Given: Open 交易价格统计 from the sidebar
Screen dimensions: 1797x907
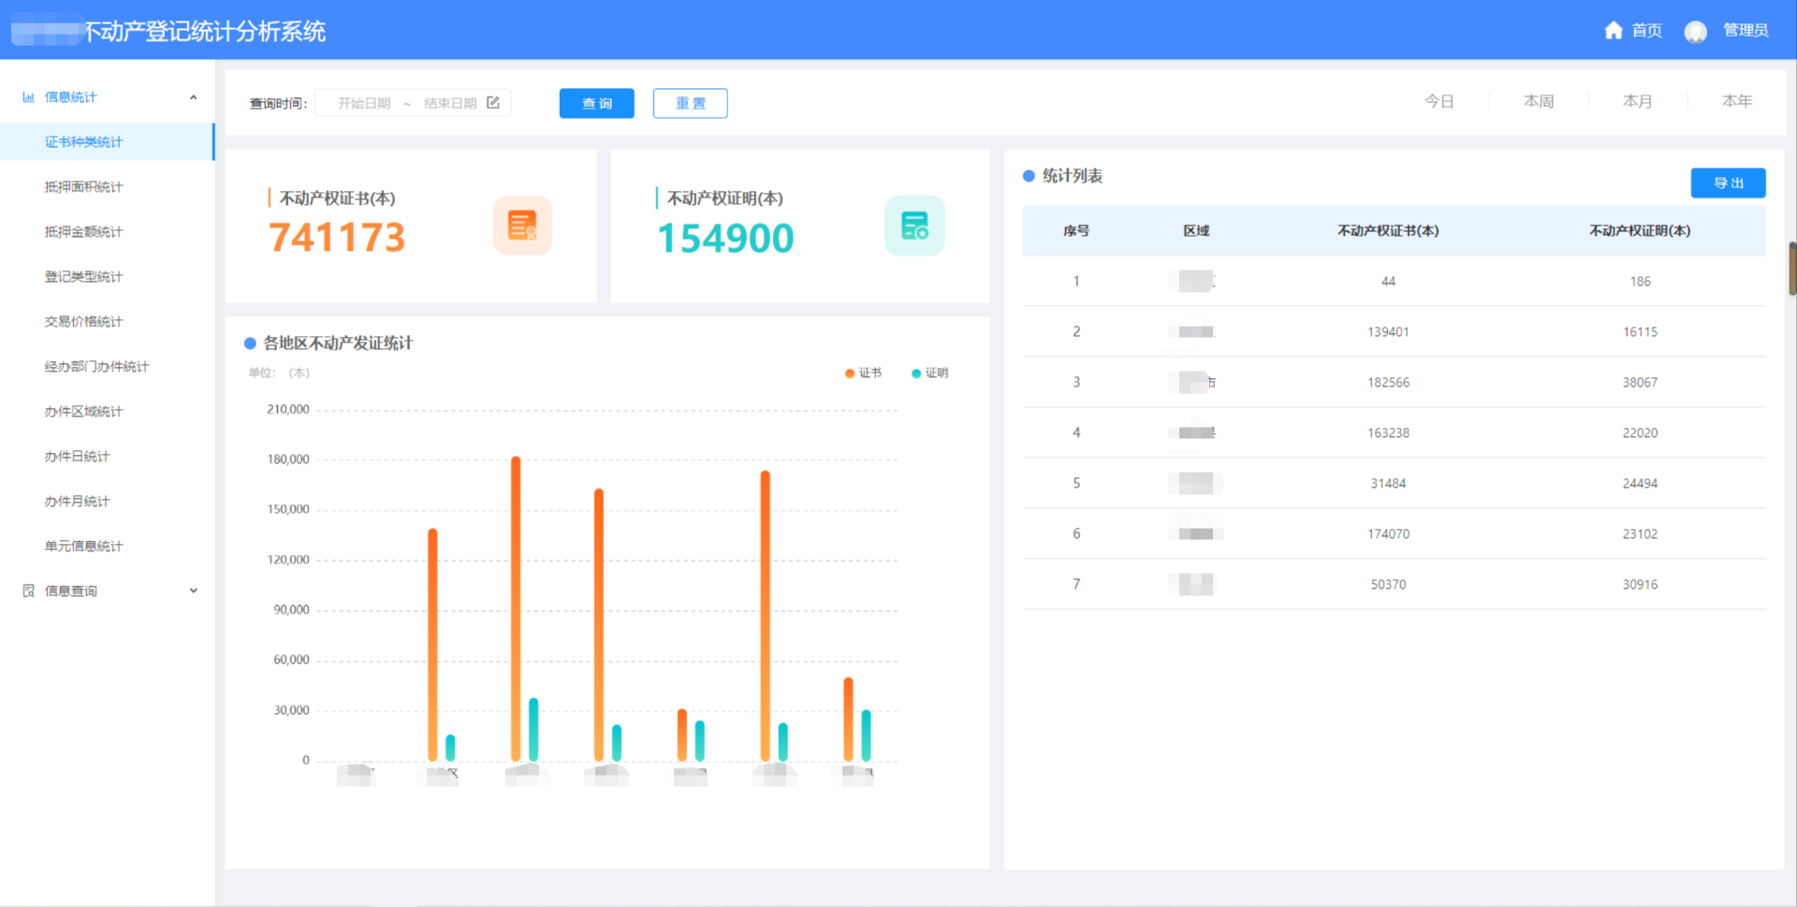Looking at the screenshot, I should point(84,322).
